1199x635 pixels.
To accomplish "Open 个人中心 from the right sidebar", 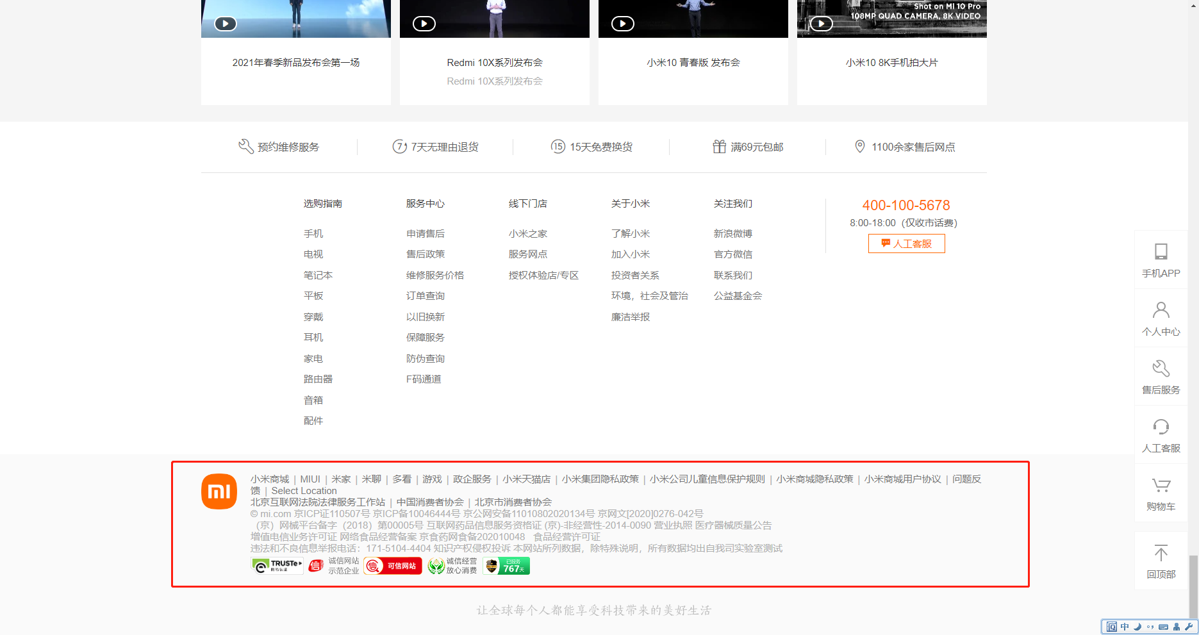I will coord(1161,318).
